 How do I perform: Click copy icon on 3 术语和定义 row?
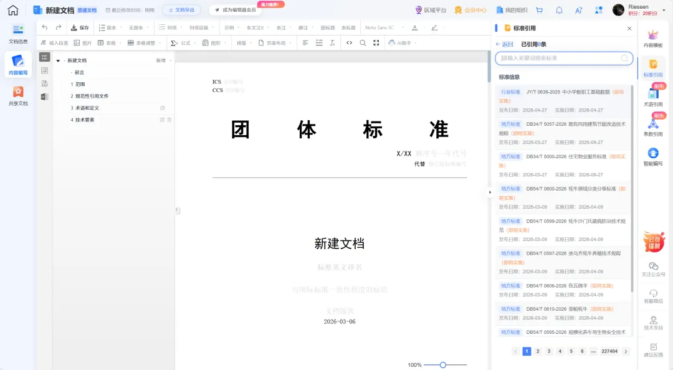coord(162,108)
